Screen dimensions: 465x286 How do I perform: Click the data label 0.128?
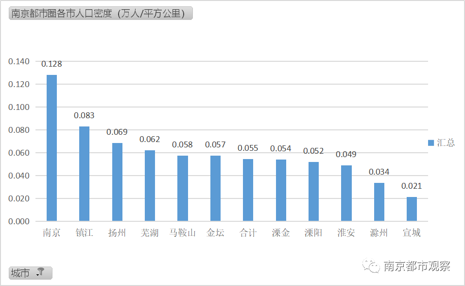point(52,64)
